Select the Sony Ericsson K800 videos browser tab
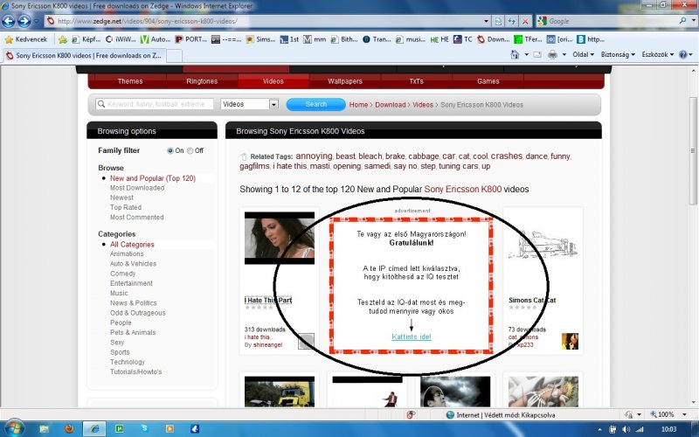Screen dimensions: 699x437 point(84,56)
